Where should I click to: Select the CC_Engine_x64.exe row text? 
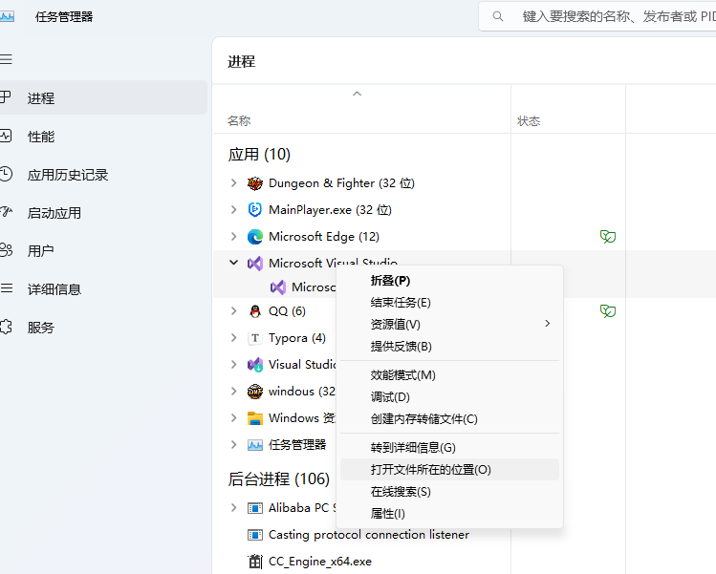[320, 562]
